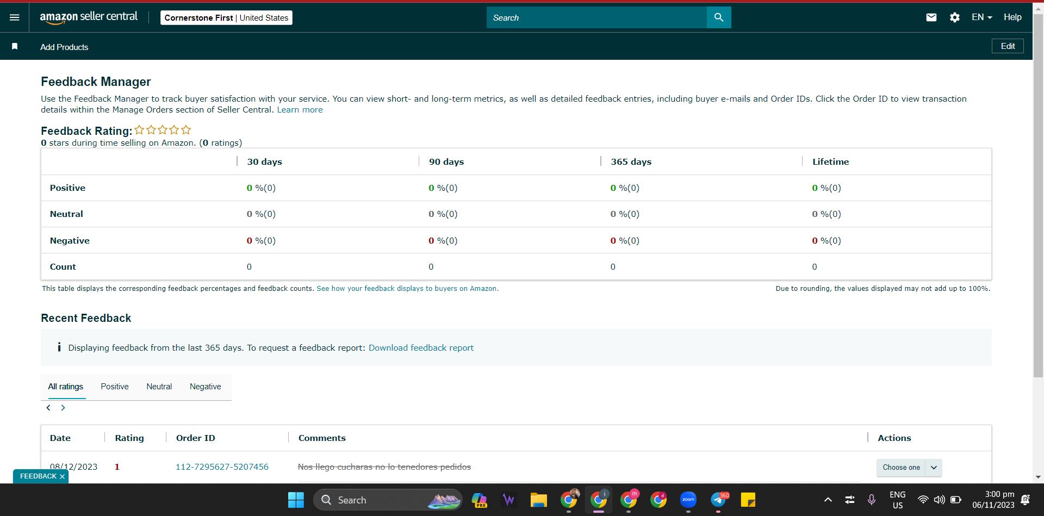Select the All ratings tab
This screenshot has height=516, width=1044.
click(66, 387)
